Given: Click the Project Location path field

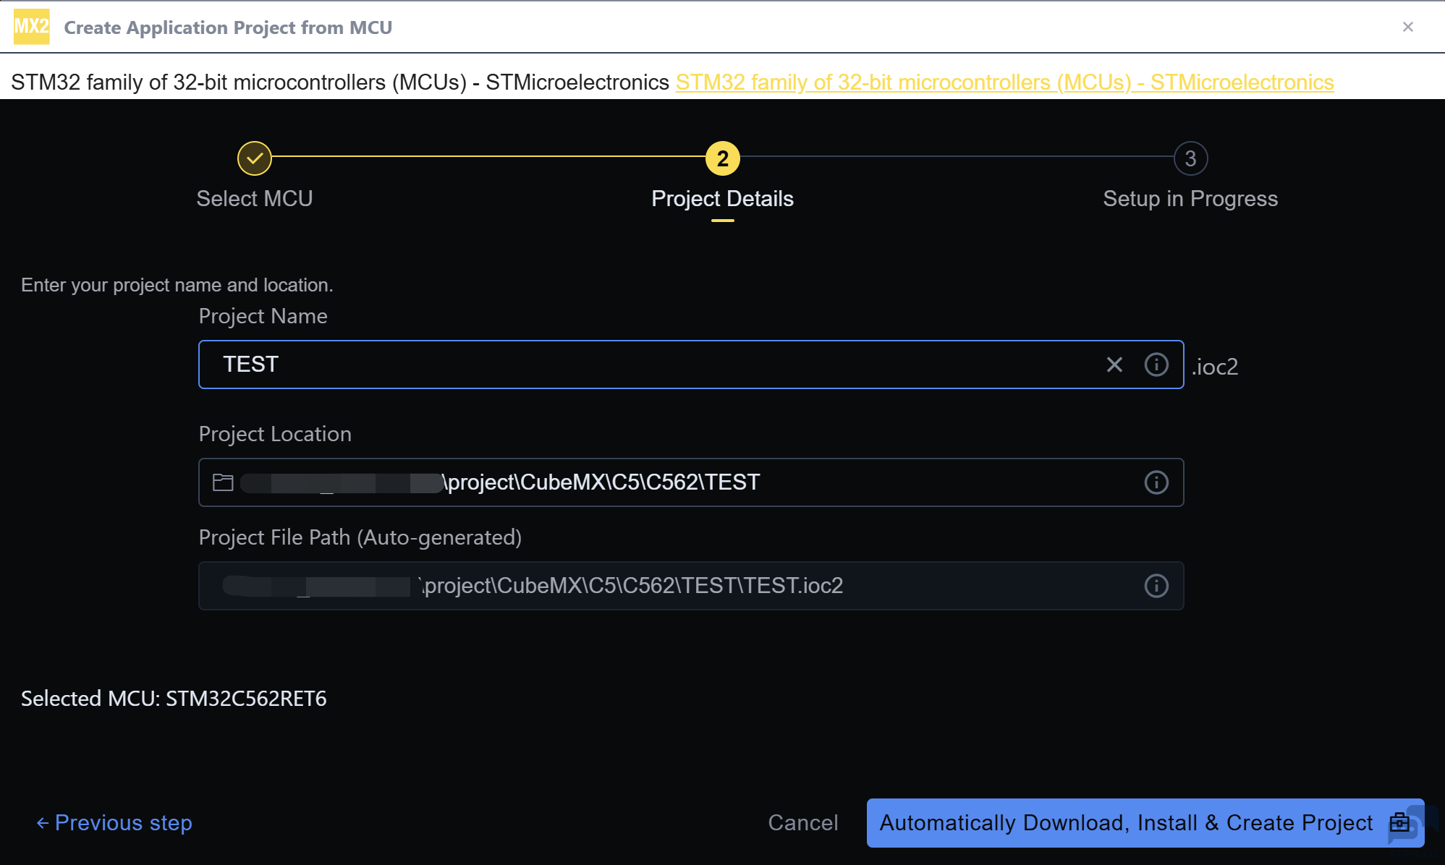Looking at the screenshot, I should pyautogui.click(x=691, y=482).
